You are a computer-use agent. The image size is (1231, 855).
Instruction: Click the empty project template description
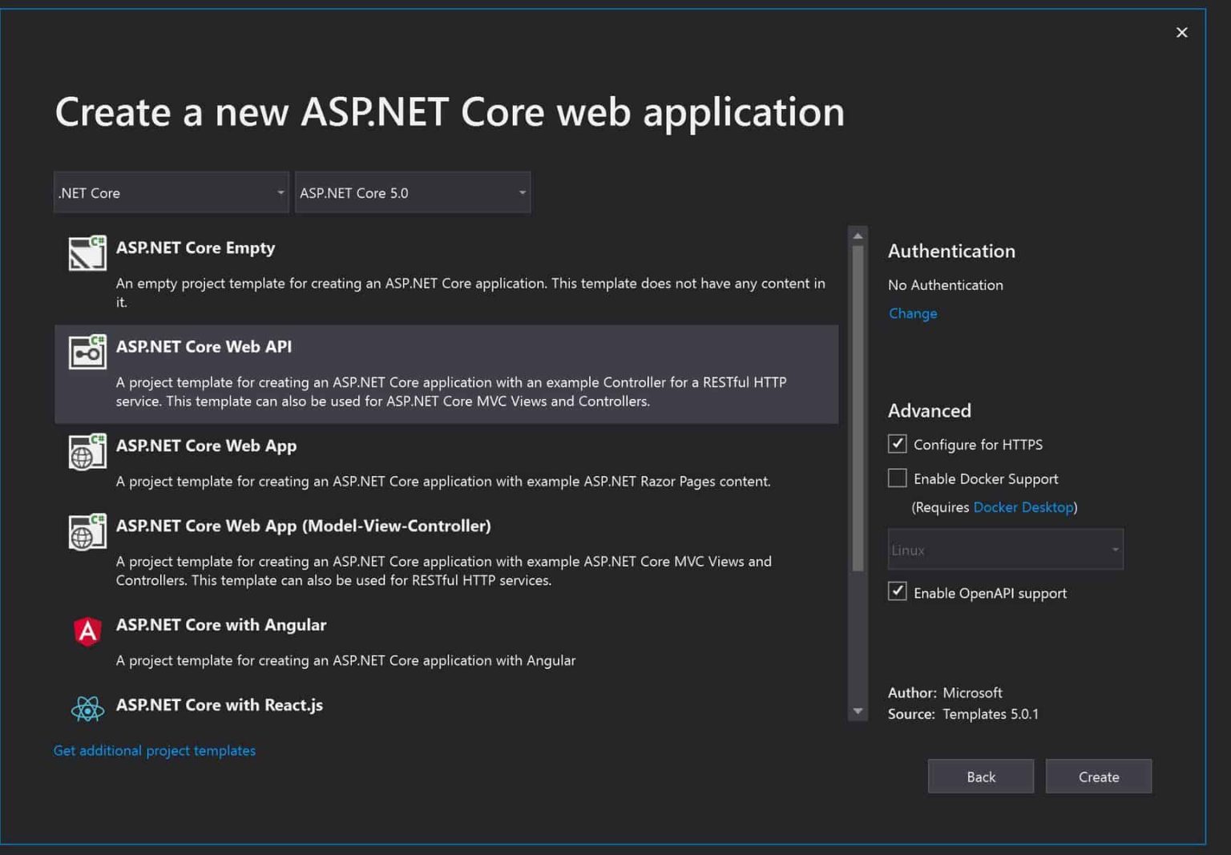470,292
